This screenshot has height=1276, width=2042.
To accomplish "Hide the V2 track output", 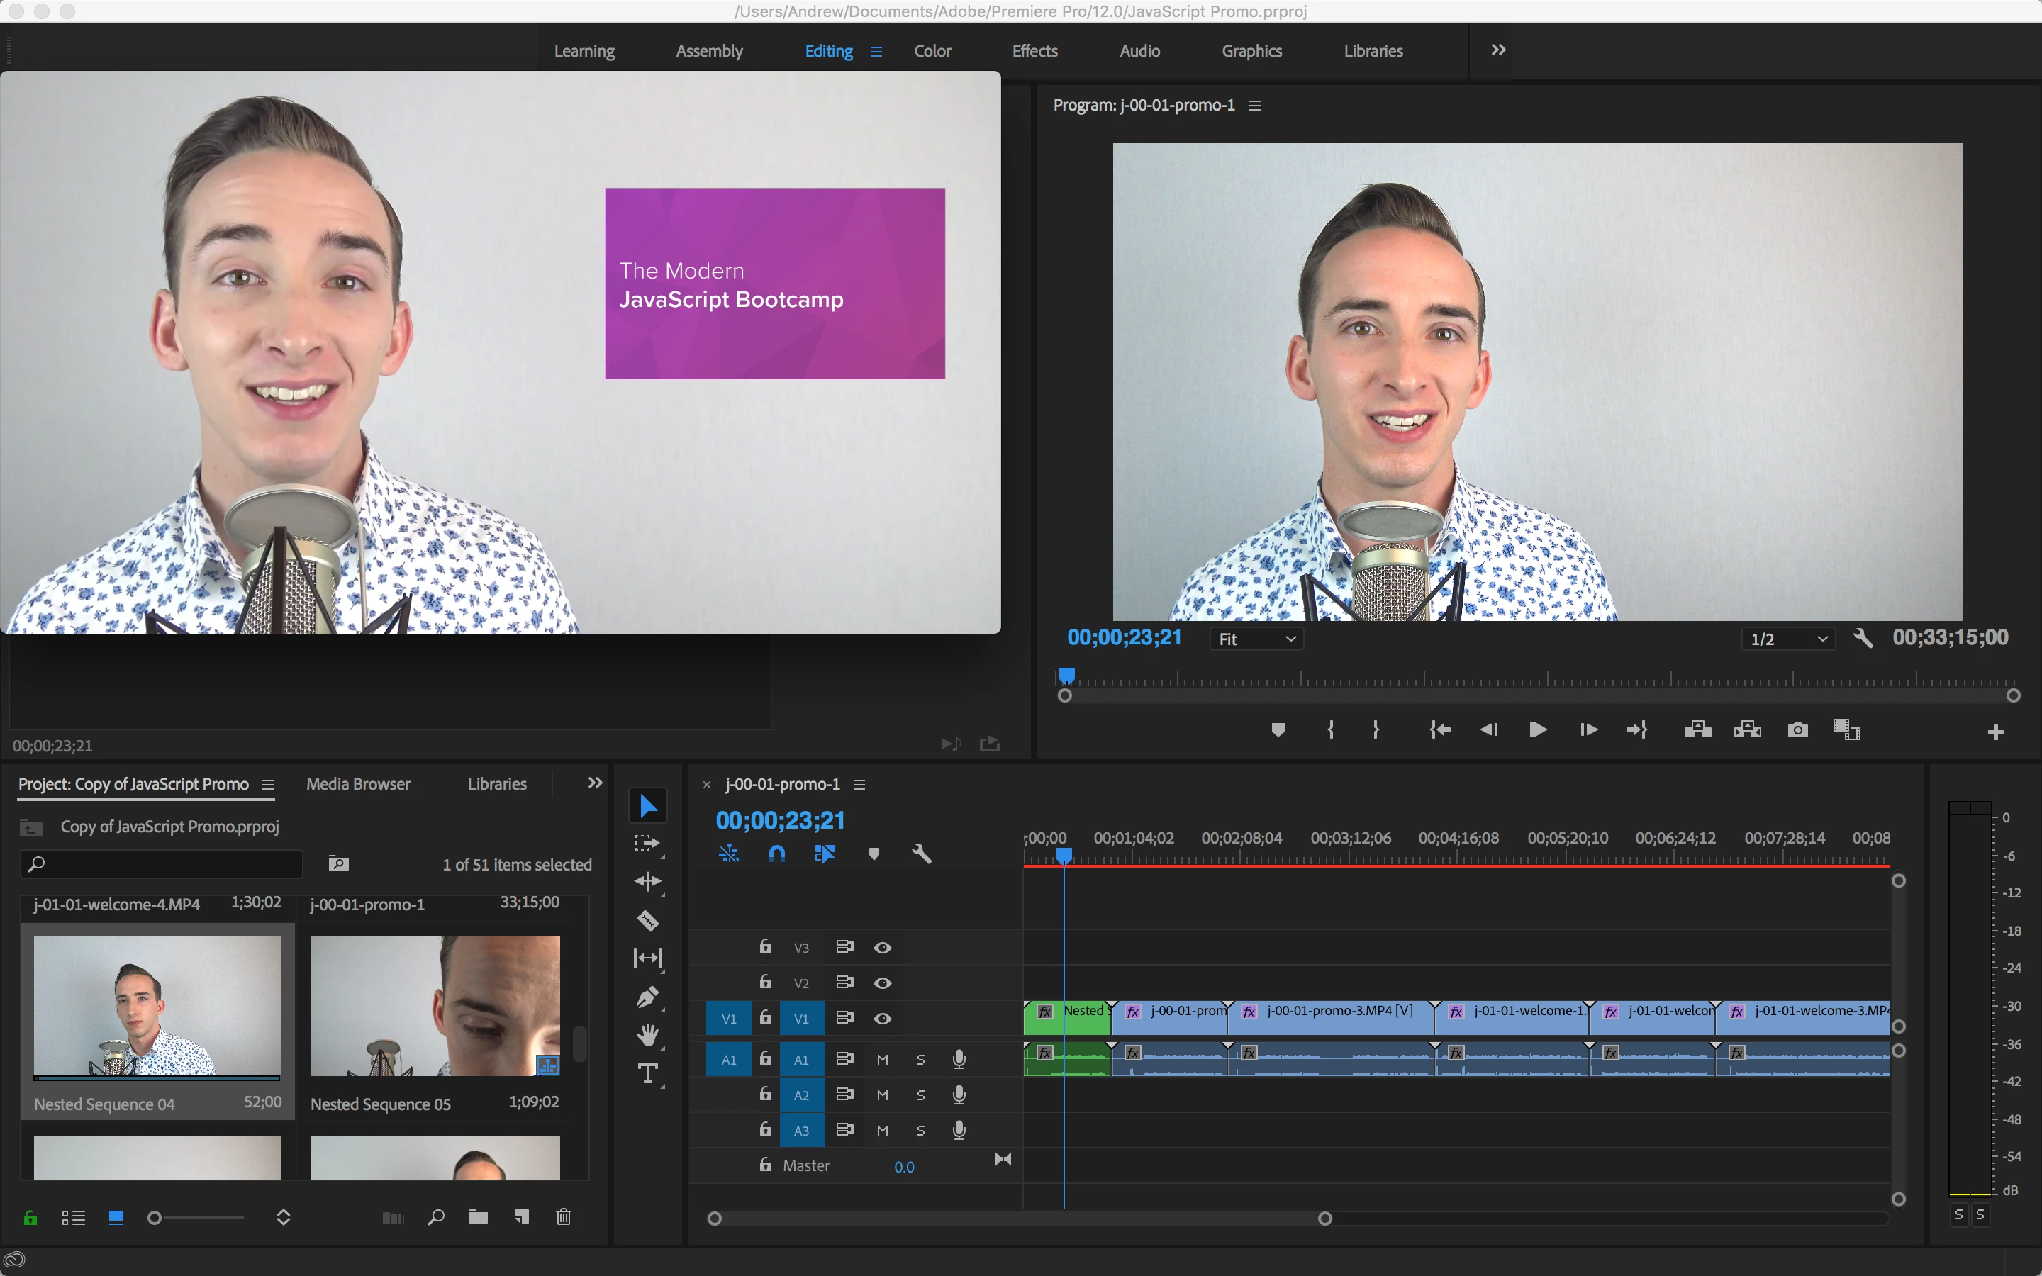I will pyautogui.click(x=883, y=983).
